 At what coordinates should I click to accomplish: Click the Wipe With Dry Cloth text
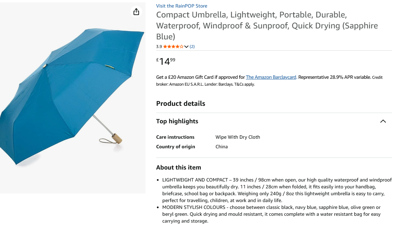(x=238, y=137)
